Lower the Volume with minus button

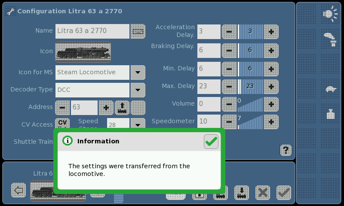point(229,104)
